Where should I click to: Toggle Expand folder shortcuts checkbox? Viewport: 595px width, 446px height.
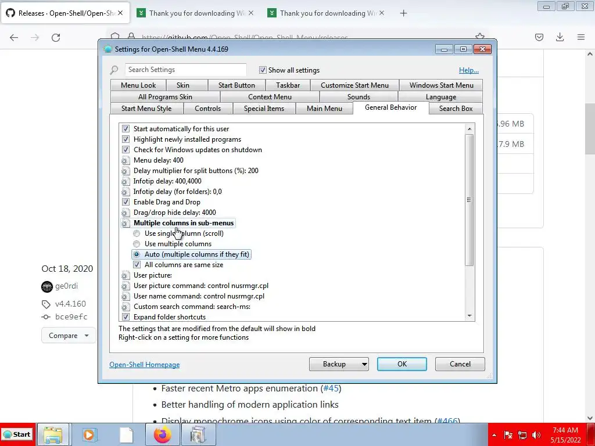126,317
